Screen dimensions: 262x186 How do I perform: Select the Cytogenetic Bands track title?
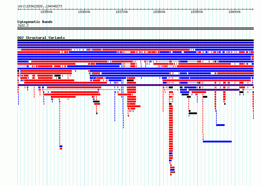(35, 22)
